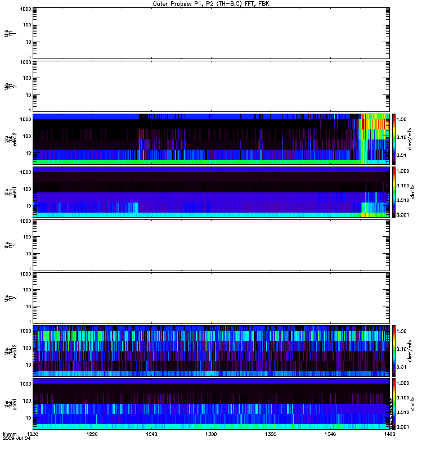Viewport: 422px width, 450px height.
Task: Click the 1400 time axis label
Action: (x=389, y=434)
